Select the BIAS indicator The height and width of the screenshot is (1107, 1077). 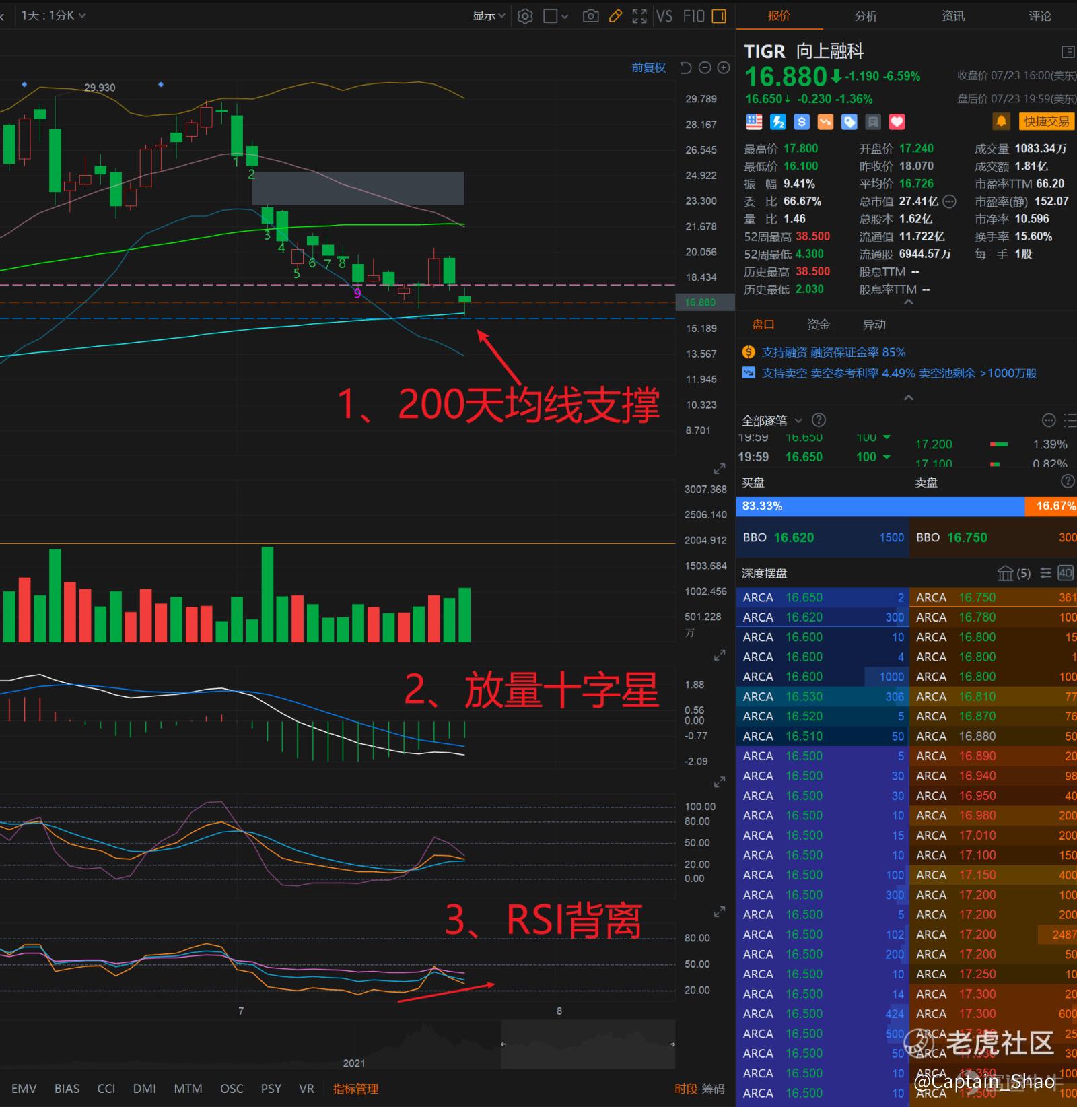pos(67,1089)
